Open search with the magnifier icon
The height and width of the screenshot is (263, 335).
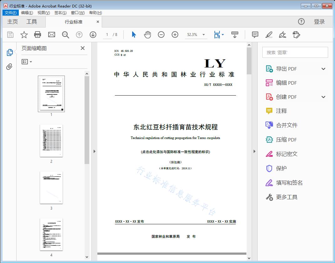coord(65,35)
